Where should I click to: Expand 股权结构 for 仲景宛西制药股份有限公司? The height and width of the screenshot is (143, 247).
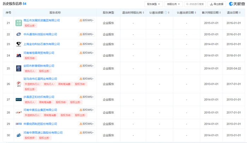tap(86, 124)
